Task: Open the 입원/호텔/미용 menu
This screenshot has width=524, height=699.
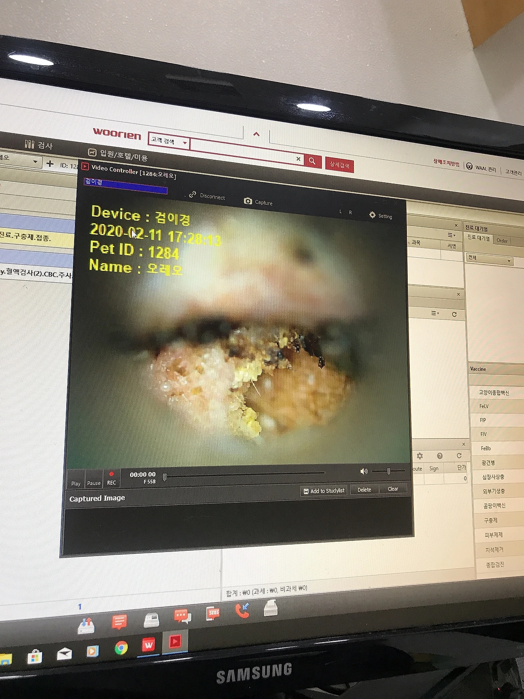Action: click(118, 155)
